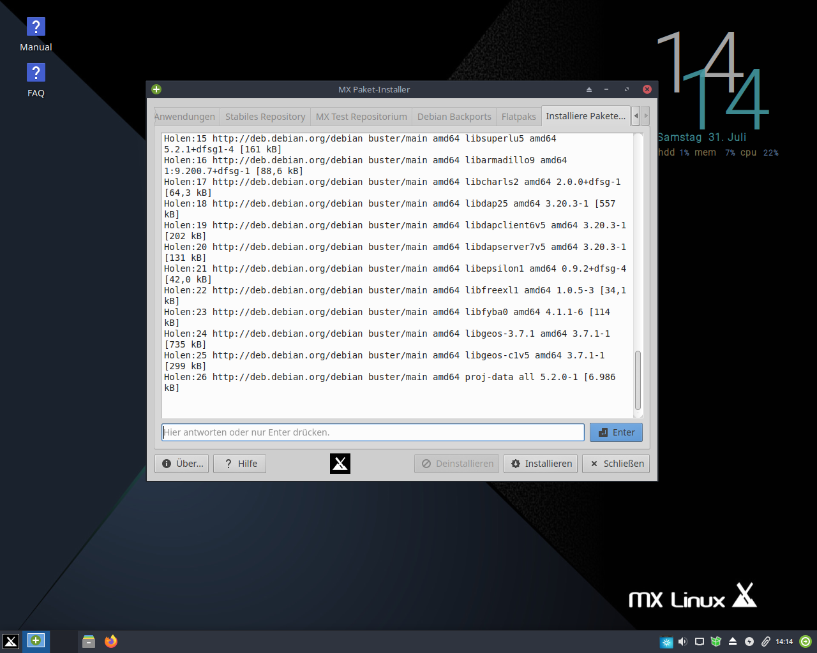The image size is (817, 653).
Task: Click the 'MX Paket-Installer' window title
Action: pos(374,89)
